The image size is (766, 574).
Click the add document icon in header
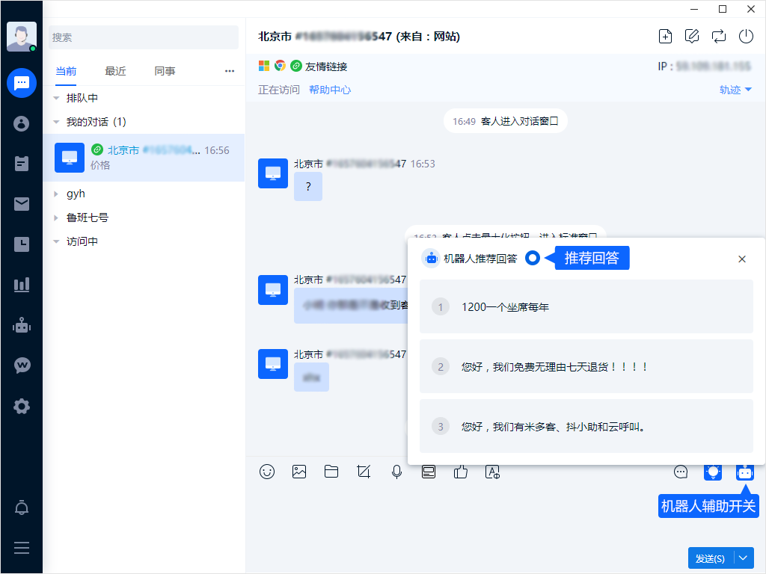coord(665,37)
